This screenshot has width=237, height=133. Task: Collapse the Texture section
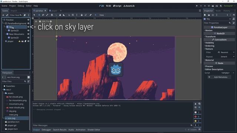pyautogui.click(x=219, y=49)
